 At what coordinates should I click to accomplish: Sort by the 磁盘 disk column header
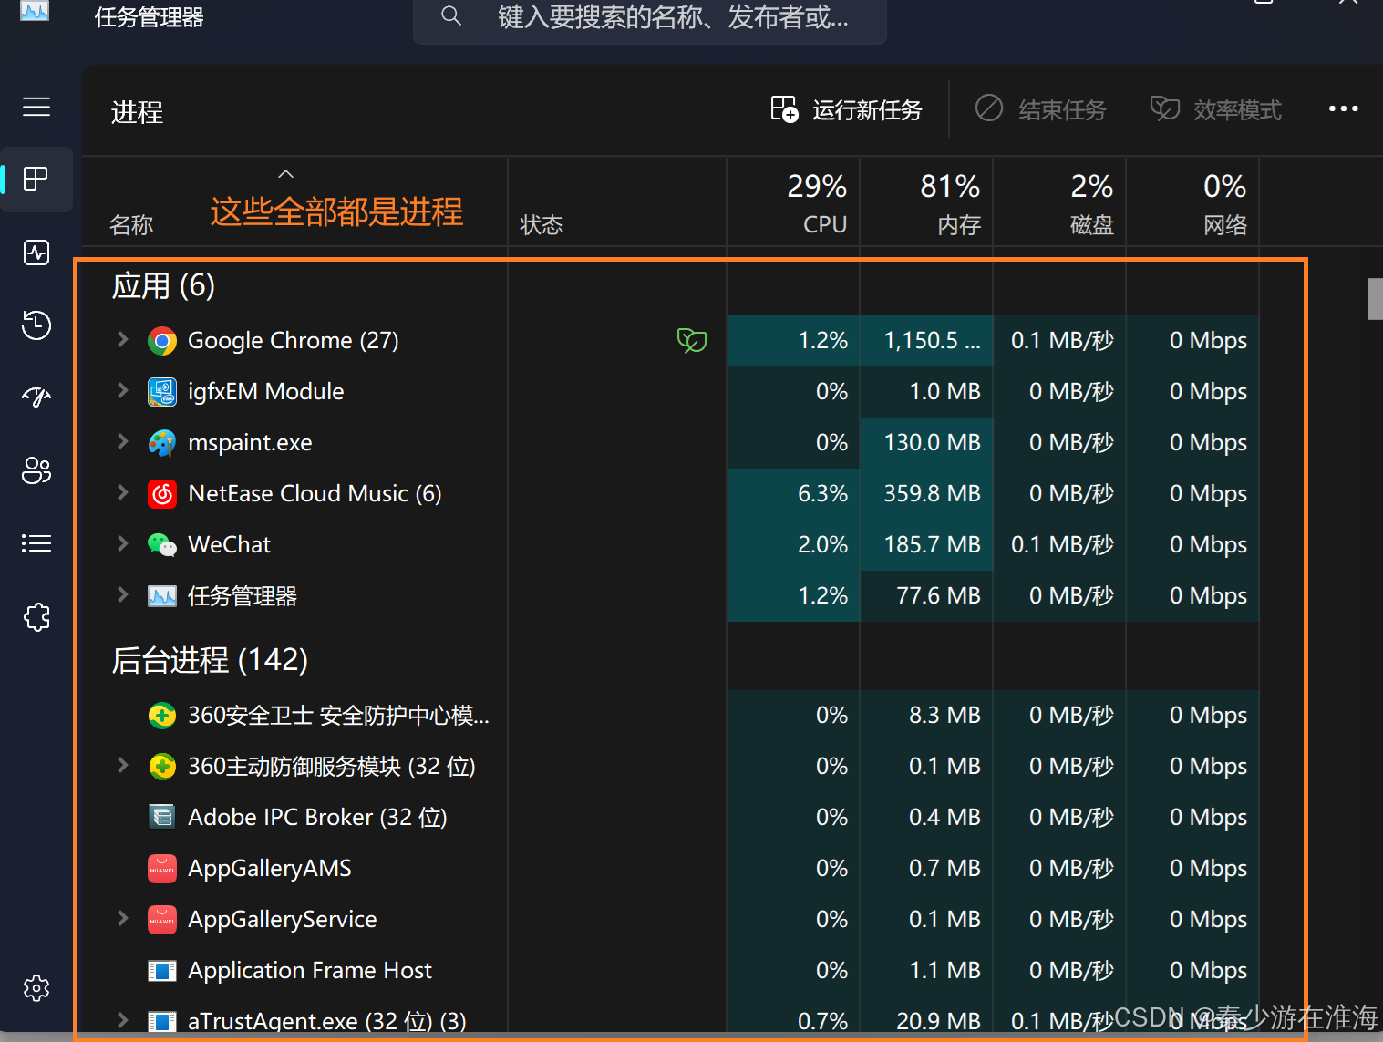pos(1059,202)
